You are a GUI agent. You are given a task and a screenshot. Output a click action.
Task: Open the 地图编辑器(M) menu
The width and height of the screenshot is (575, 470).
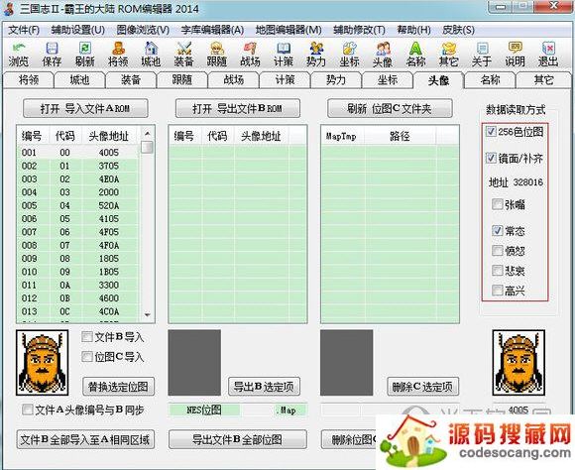coord(288,30)
